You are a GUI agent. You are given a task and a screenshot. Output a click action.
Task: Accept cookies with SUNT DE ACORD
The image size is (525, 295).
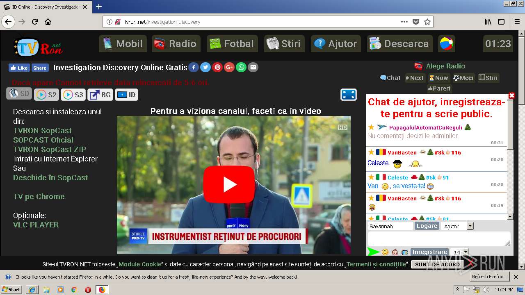(x=437, y=264)
